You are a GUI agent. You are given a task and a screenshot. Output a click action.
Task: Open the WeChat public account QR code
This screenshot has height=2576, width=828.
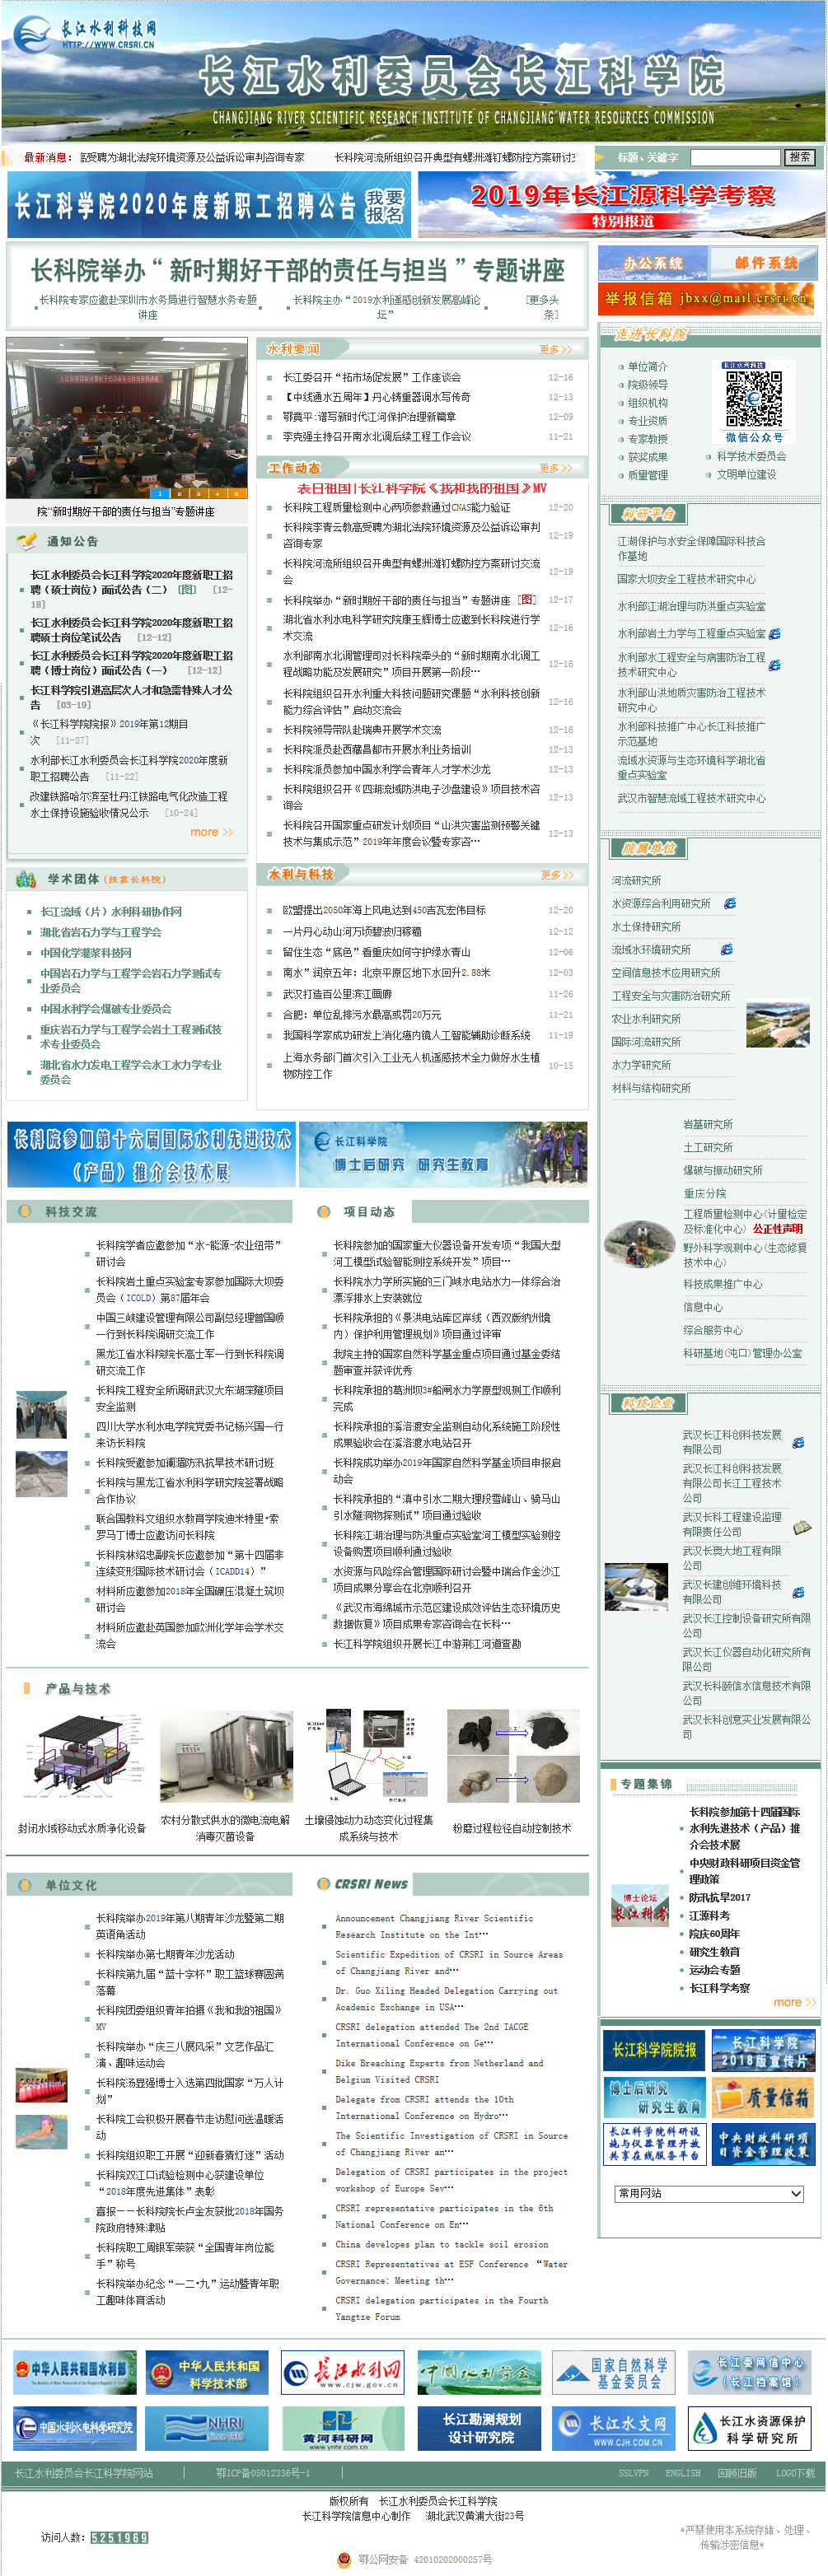coord(753,400)
